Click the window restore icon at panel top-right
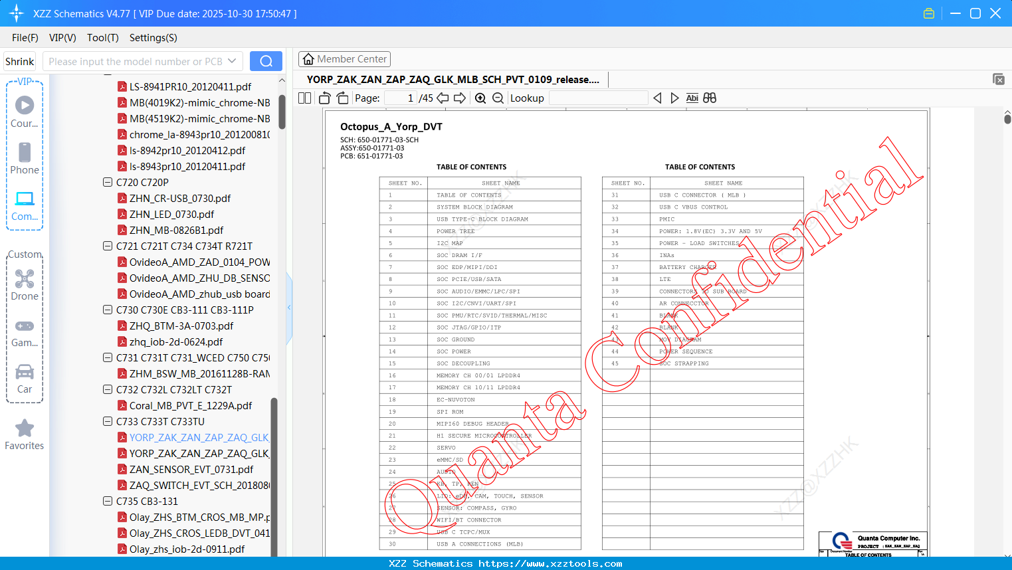This screenshot has width=1012, height=570. [999, 79]
